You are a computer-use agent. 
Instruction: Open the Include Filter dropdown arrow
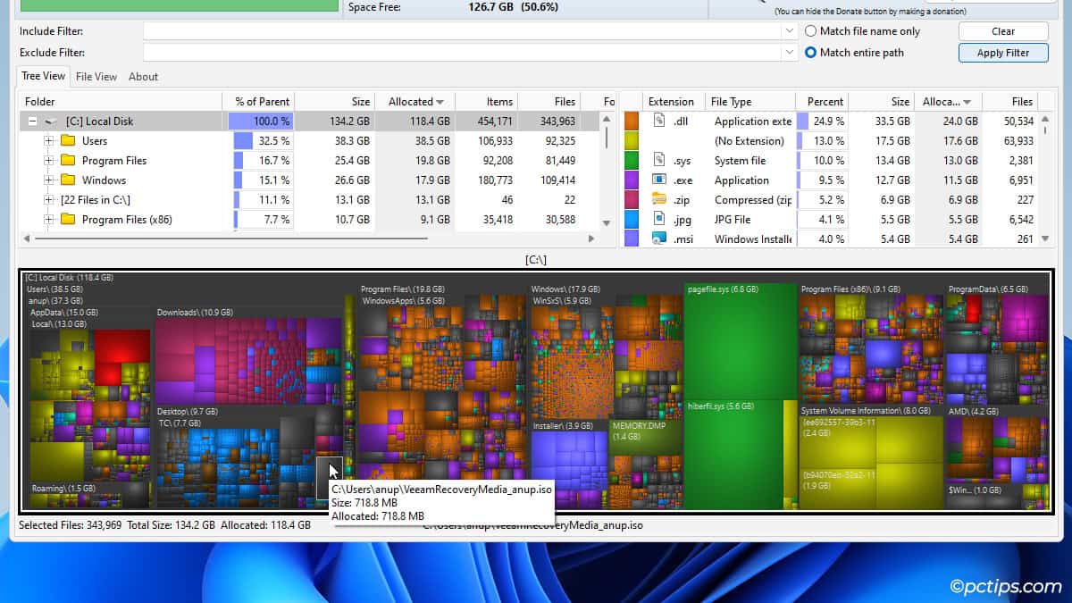(790, 30)
